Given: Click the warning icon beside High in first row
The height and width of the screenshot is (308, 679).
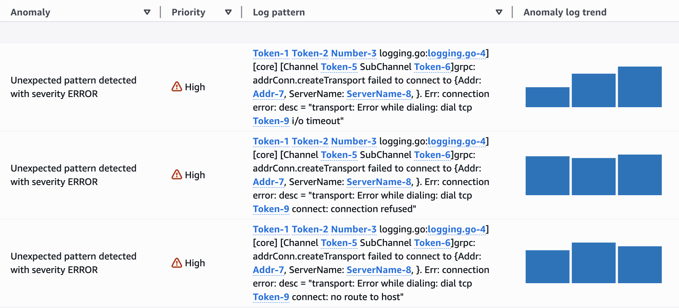Looking at the screenshot, I should (x=177, y=87).
